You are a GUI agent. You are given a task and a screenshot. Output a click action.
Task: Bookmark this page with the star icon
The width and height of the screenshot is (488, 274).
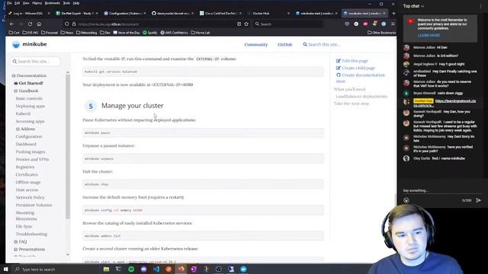click(246, 24)
